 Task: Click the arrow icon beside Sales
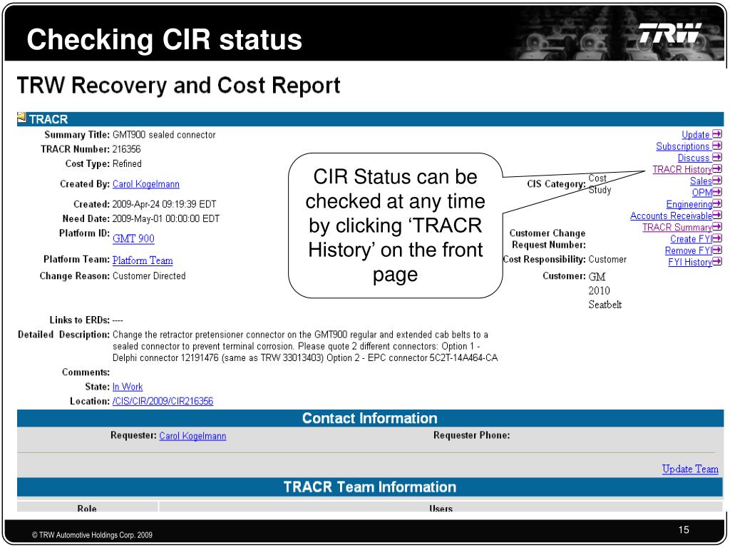coord(717,181)
